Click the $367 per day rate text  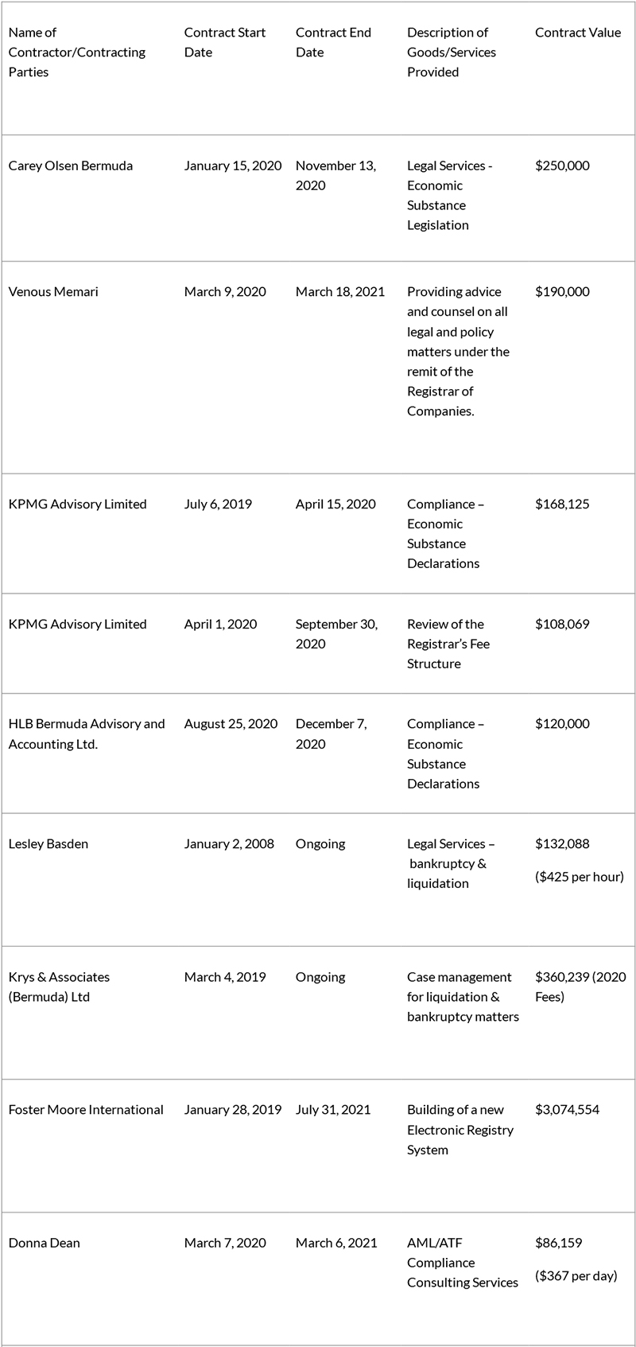point(576,1275)
